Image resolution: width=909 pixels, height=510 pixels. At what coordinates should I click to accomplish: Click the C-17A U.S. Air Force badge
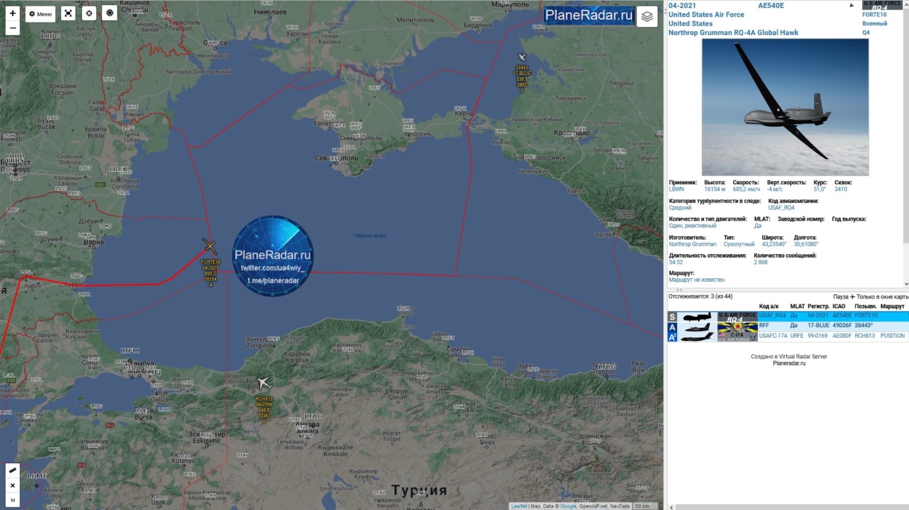pyautogui.click(x=737, y=337)
